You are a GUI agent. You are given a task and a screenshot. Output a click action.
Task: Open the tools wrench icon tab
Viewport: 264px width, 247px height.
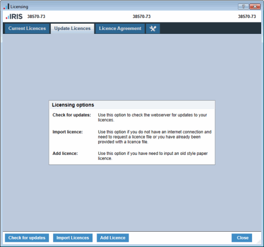153,28
